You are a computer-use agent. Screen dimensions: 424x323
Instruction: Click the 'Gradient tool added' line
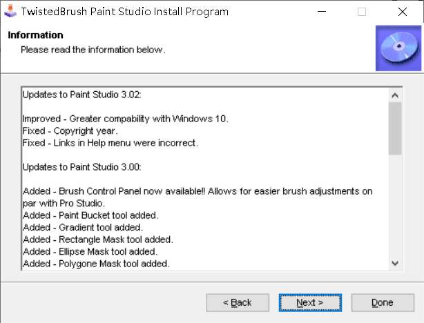coord(83,227)
